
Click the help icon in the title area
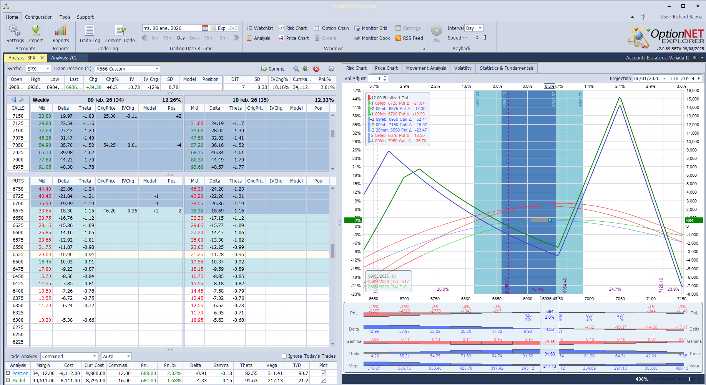point(643,17)
